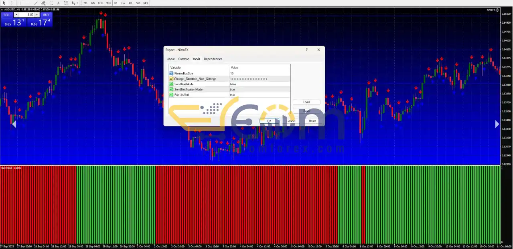Decrease trade volume with down arrow

pos(16,15)
